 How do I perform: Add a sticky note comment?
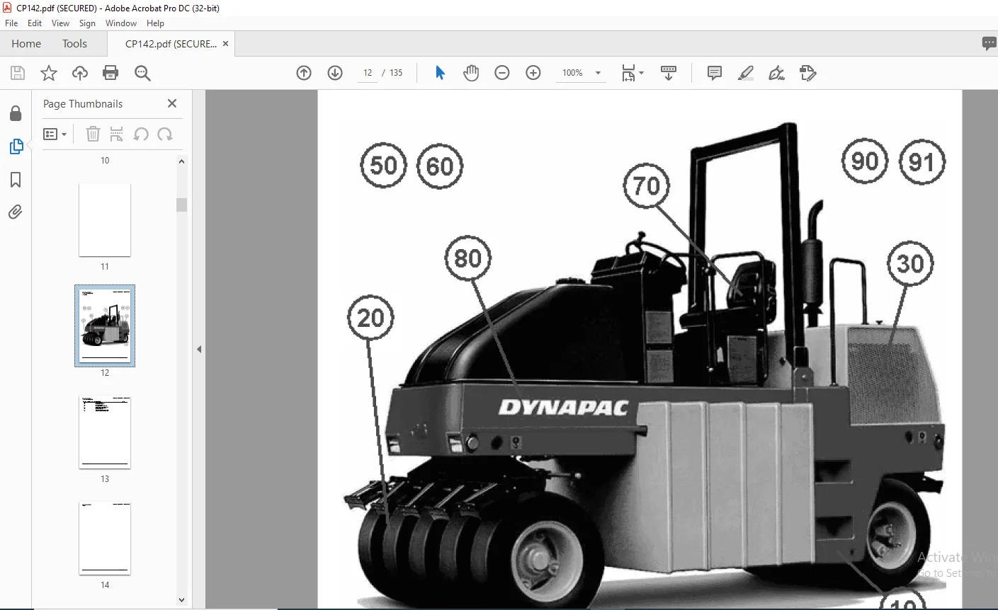(x=715, y=73)
